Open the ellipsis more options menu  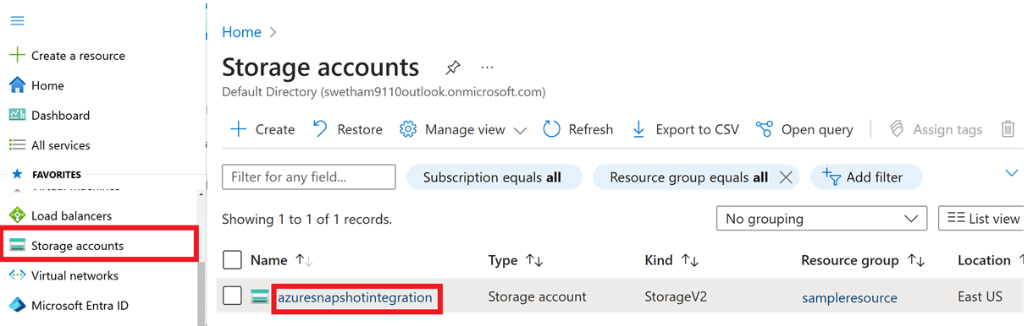pos(487,67)
